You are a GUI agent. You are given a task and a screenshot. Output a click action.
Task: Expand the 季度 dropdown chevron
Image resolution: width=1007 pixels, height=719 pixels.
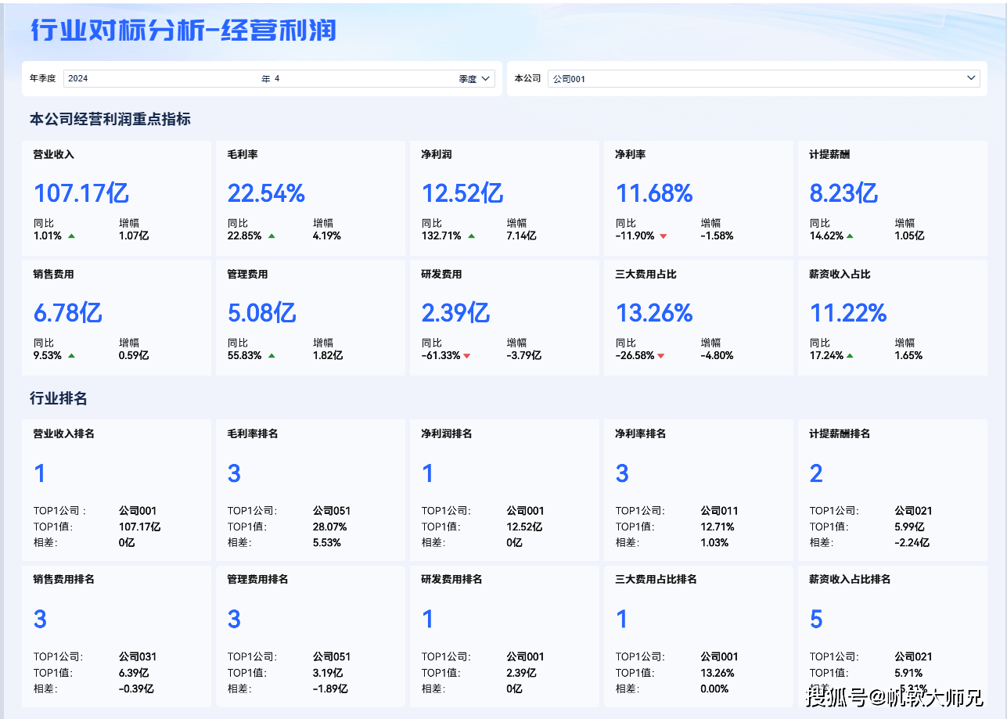(485, 79)
